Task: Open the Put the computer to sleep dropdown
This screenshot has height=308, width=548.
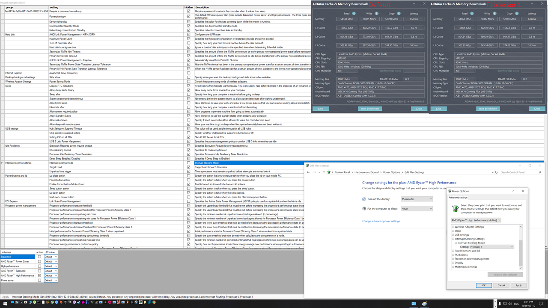Action: pos(417,209)
